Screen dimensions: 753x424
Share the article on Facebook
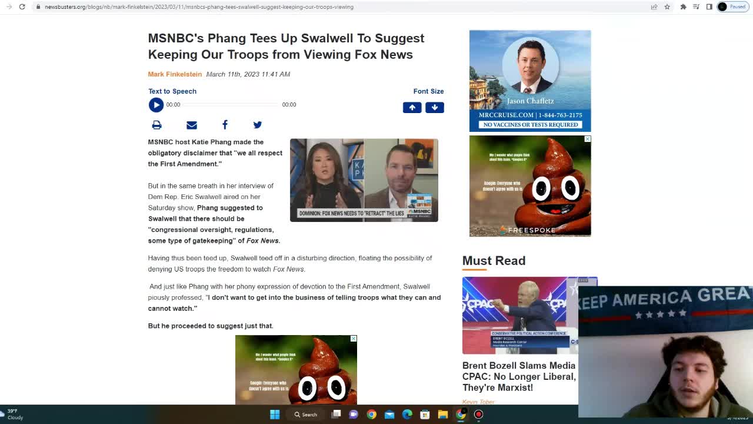tap(225, 124)
